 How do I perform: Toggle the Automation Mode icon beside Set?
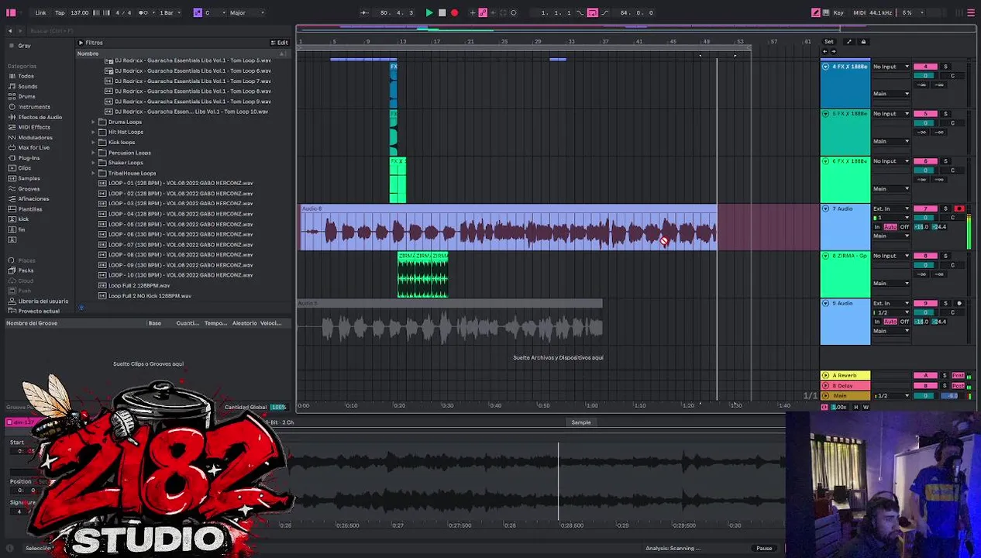pos(848,42)
